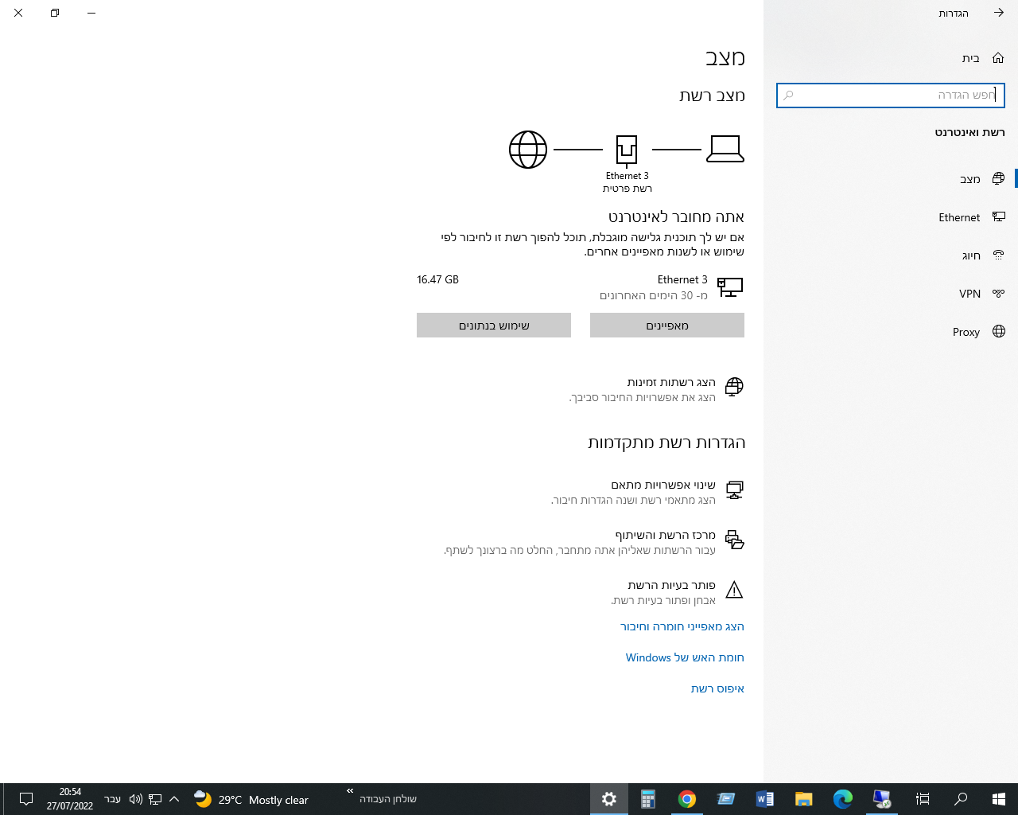Viewport: 1018px width, 815px height.
Task: Open Google Chrome from the taskbar
Action: tap(687, 799)
